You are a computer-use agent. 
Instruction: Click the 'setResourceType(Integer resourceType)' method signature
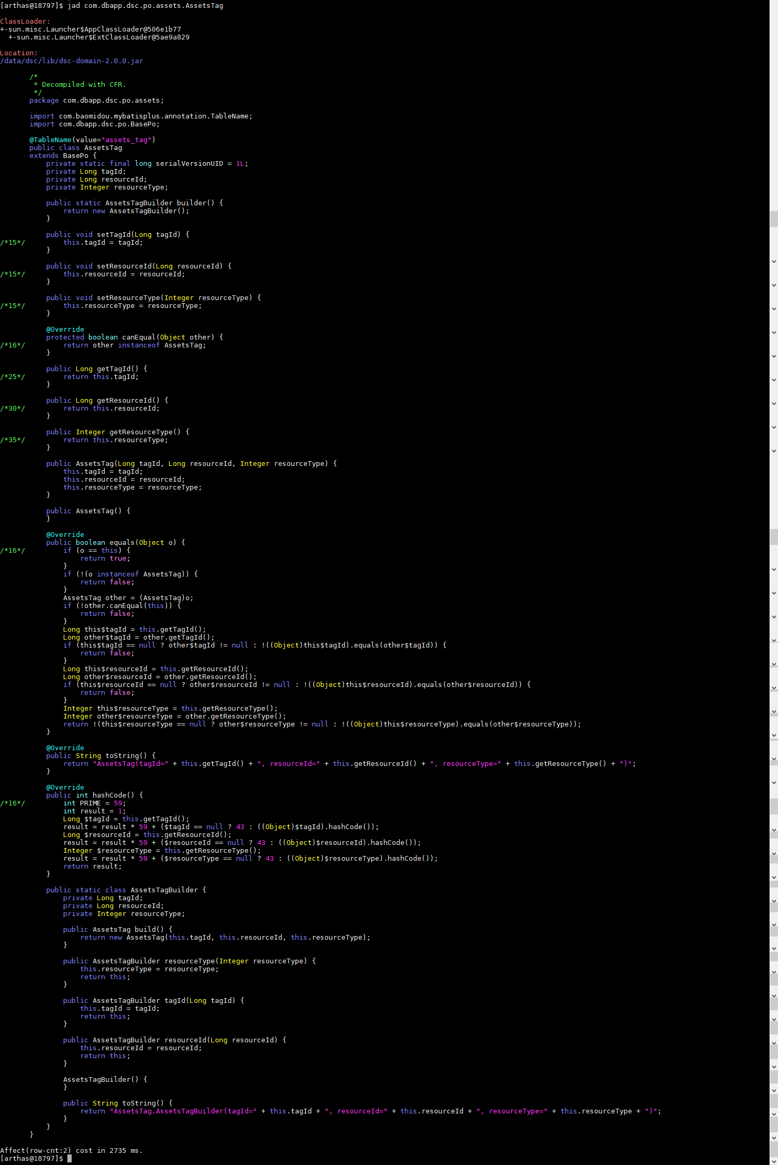pos(154,298)
